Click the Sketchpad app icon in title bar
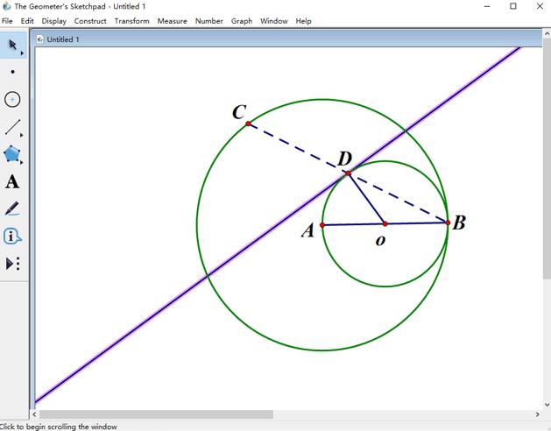The width and height of the screenshot is (551, 431). (x=7, y=6)
